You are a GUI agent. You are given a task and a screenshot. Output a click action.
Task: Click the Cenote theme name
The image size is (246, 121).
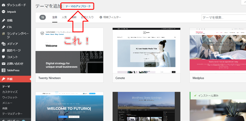(x=120, y=78)
